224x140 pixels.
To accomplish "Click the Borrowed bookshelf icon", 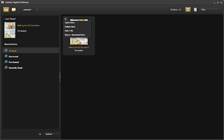I will pyautogui.click(x=6, y=56).
